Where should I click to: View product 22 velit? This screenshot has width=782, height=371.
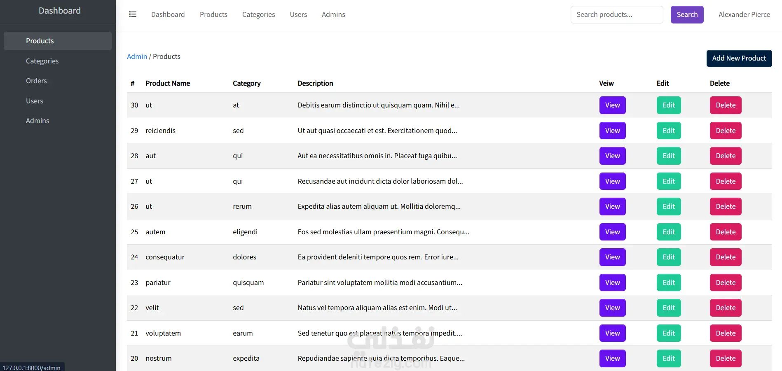point(612,308)
